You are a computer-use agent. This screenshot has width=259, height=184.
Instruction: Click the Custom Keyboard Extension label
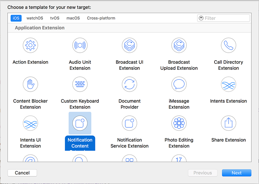coord(80,104)
